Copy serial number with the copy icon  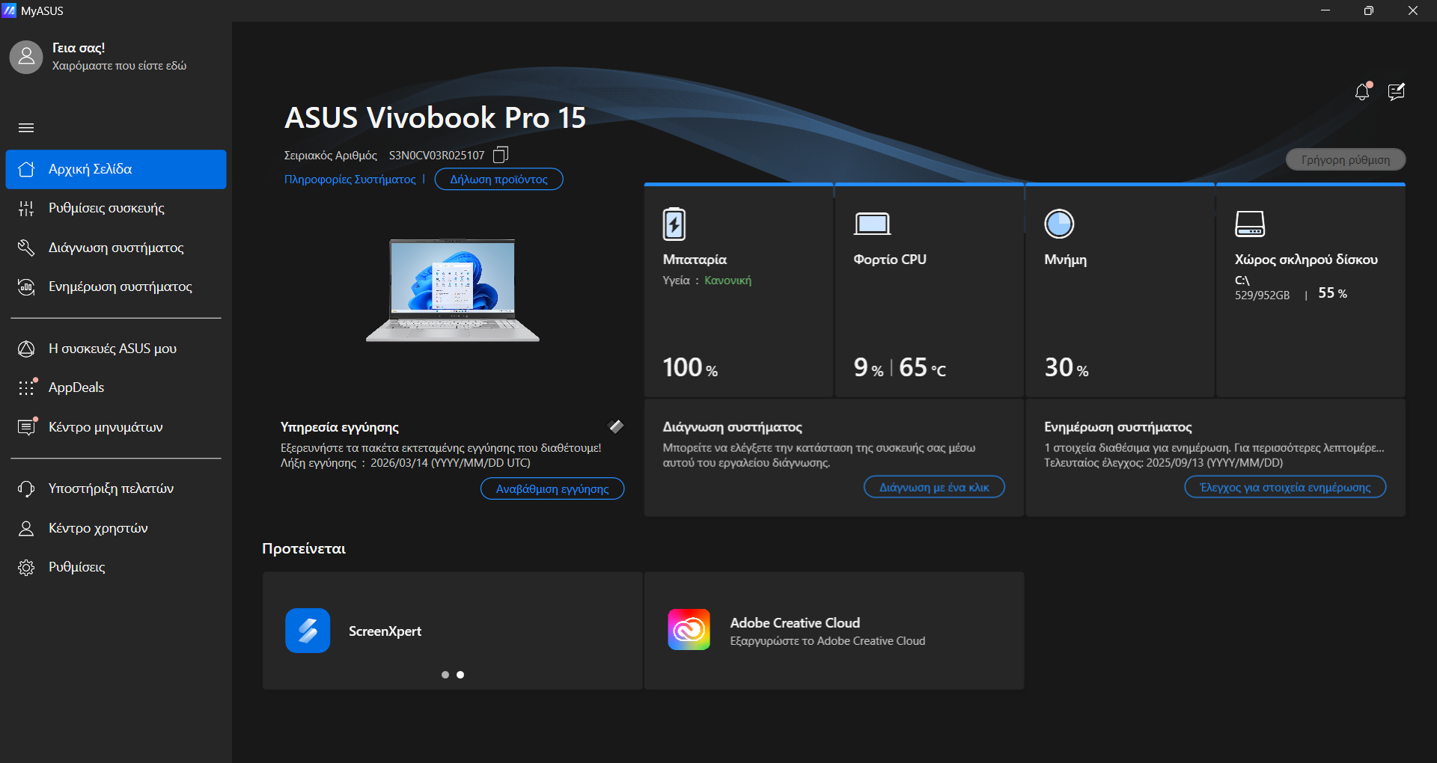pyautogui.click(x=501, y=155)
